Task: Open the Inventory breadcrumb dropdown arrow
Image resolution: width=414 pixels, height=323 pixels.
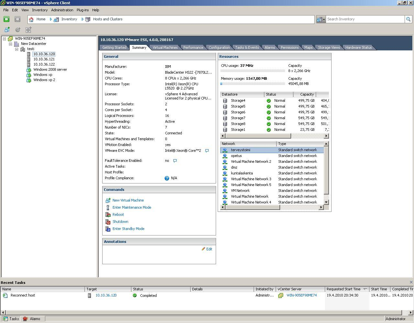Action: pyautogui.click(x=82, y=19)
